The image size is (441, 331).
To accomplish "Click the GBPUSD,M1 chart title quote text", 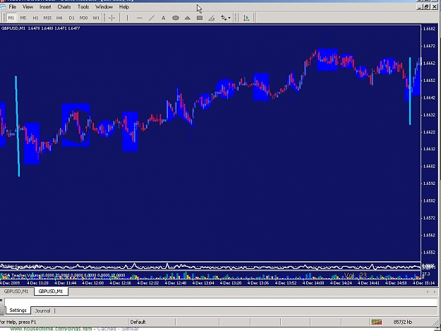I will (x=40, y=28).
